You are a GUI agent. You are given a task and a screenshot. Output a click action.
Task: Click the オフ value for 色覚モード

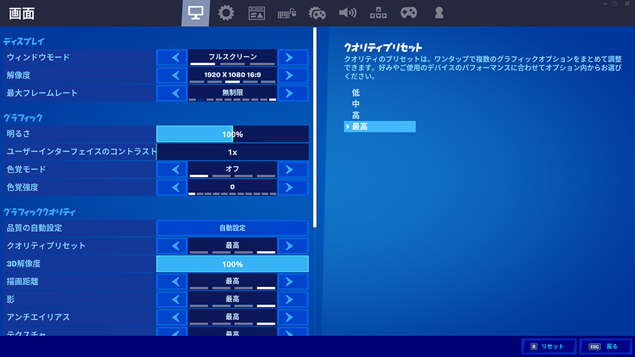[233, 170]
